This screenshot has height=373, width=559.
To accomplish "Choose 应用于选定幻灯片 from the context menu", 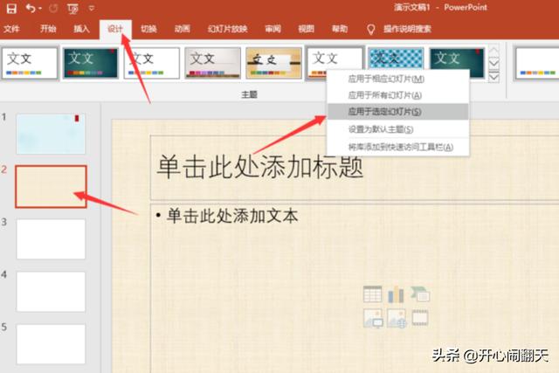I will 384,112.
